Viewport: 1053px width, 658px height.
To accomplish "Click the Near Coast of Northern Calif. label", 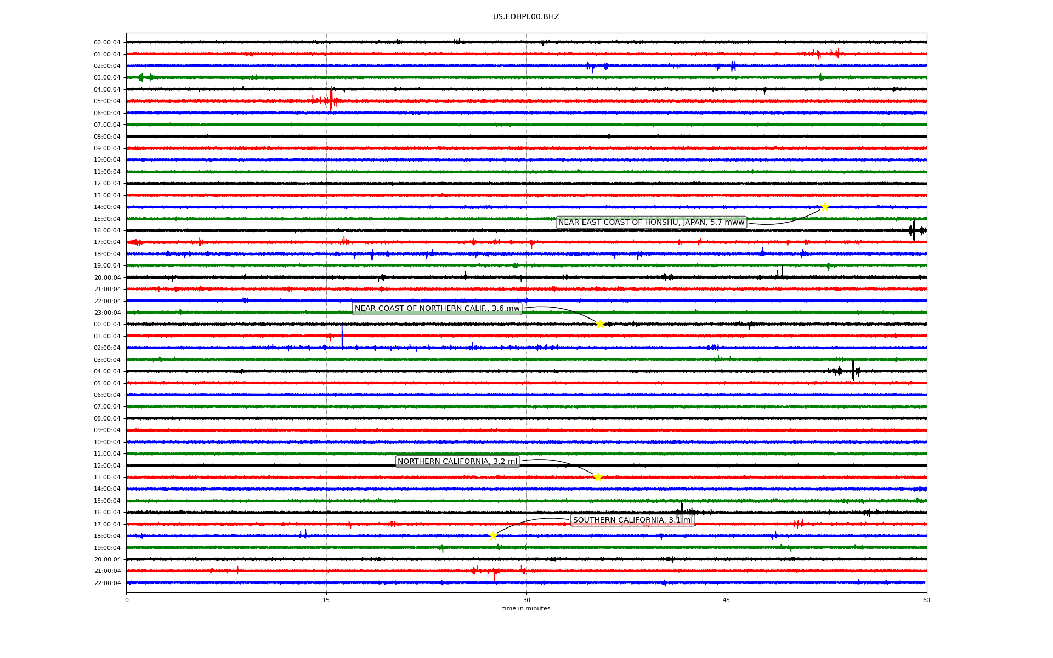I will point(437,309).
